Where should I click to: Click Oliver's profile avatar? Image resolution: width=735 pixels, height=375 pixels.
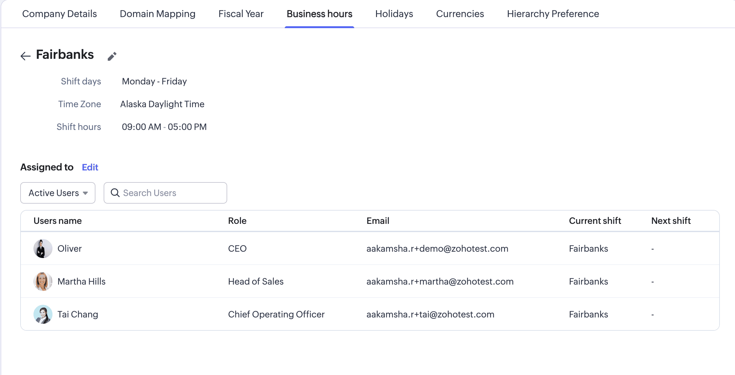43,249
